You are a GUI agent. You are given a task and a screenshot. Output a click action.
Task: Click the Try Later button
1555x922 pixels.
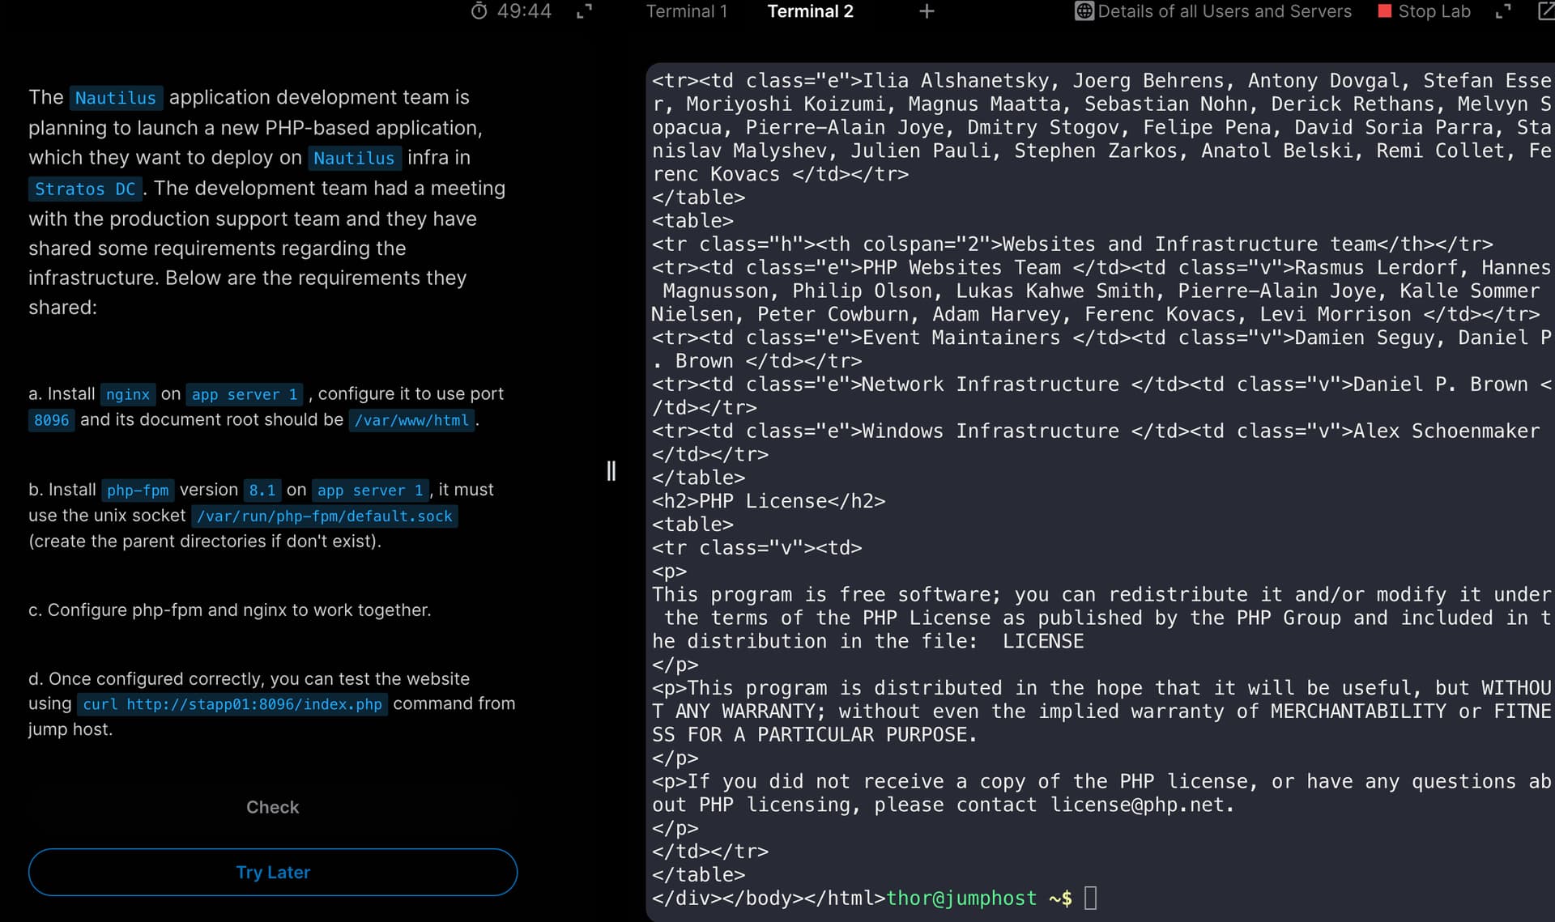[273, 872]
